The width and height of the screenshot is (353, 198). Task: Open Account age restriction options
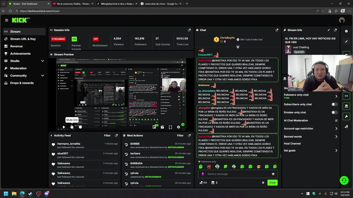pyautogui.click(x=336, y=128)
